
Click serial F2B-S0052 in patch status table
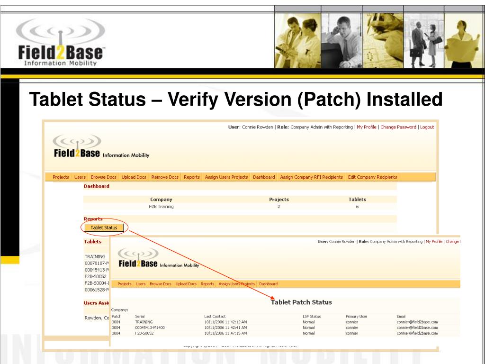[x=144, y=333]
